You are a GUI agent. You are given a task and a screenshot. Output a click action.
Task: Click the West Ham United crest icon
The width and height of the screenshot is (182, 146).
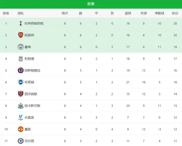[20, 94]
